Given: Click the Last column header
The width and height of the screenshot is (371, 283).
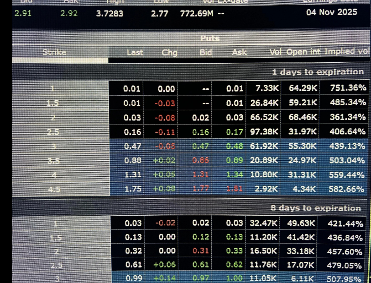Looking at the screenshot, I should point(135,52).
